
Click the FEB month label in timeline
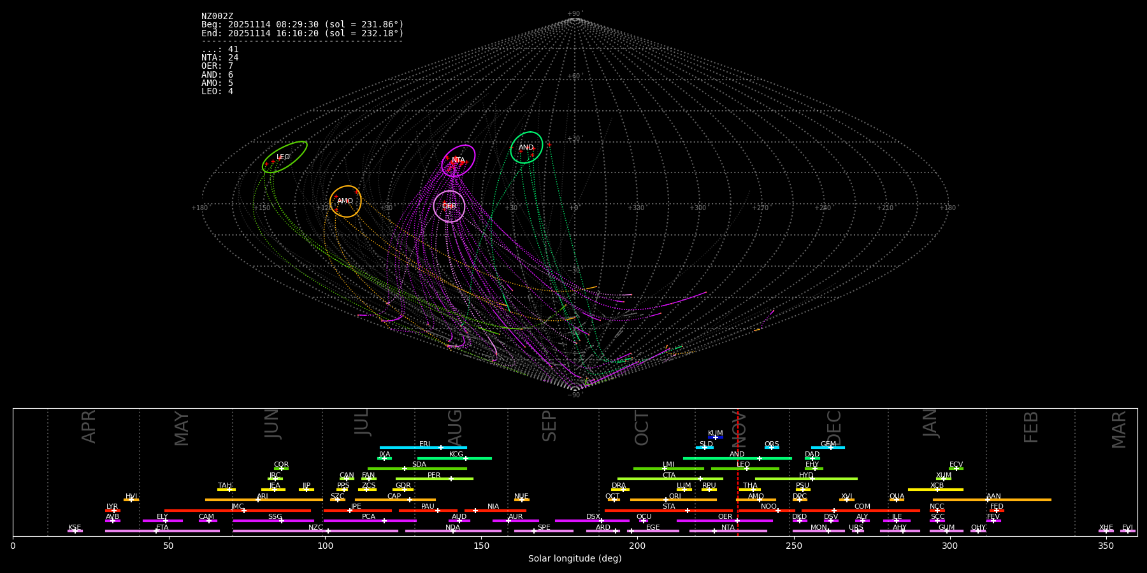point(1031,428)
